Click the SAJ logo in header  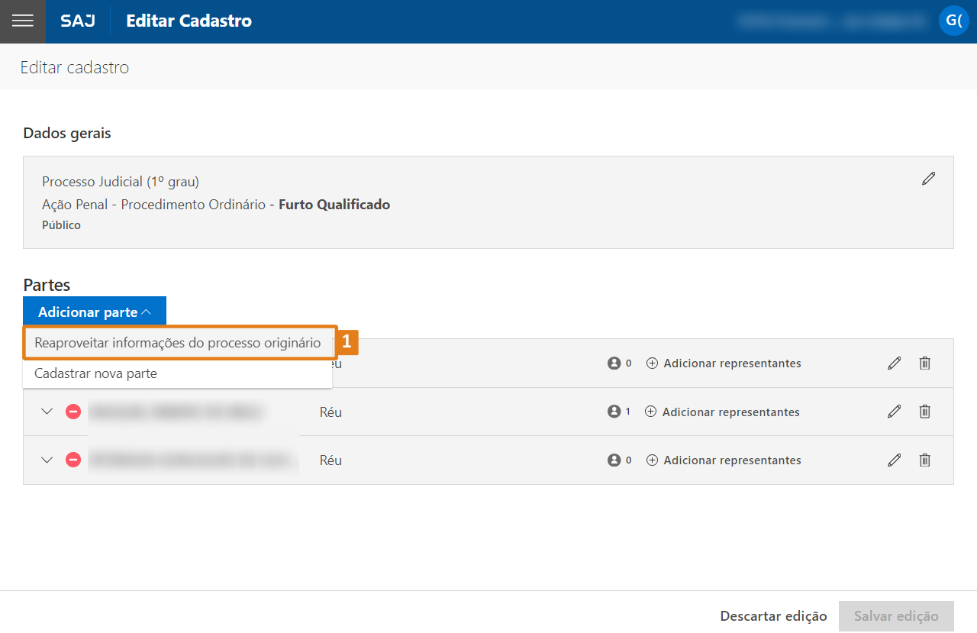[x=78, y=21]
